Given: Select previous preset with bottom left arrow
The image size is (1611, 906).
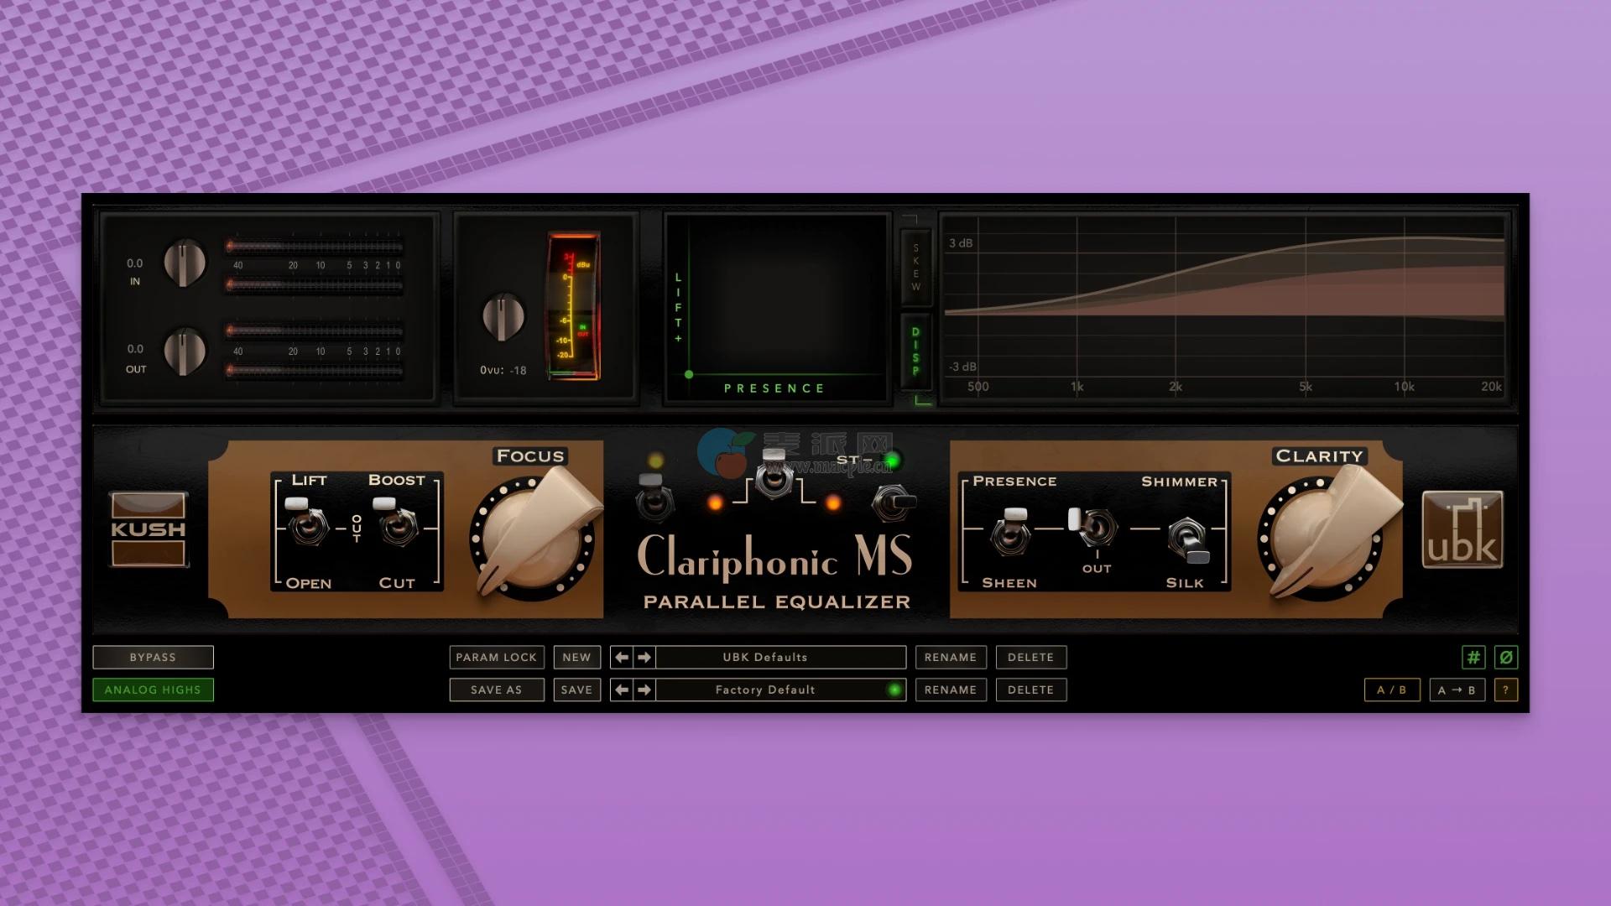Looking at the screenshot, I should click(622, 690).
